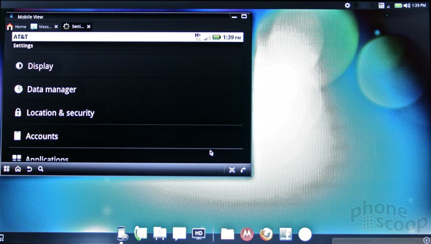Close the Settings tab
431x244 pixels.
(88, 26)
